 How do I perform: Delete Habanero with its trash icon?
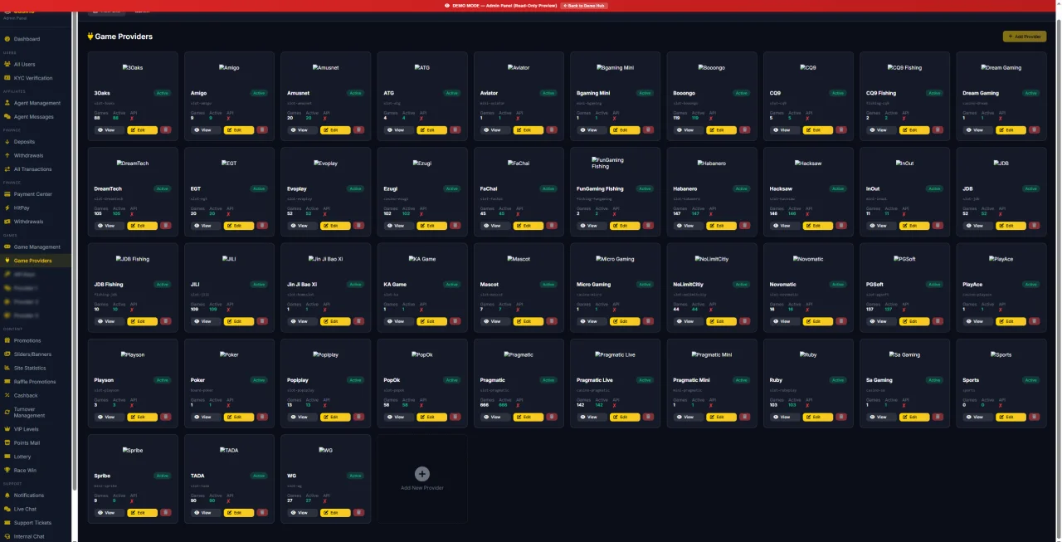[x=745, y=226]
